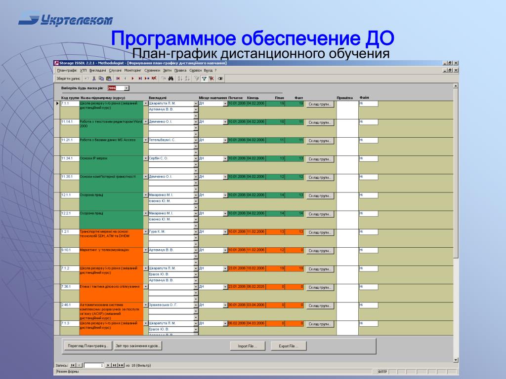This screenshot has width=506, height=379.
Task: Click next record button in bottom navigator
Action: (x=108, y=365)
